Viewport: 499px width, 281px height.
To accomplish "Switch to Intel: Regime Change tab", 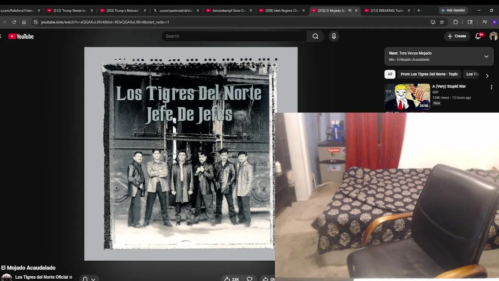I will click(281, 11).
